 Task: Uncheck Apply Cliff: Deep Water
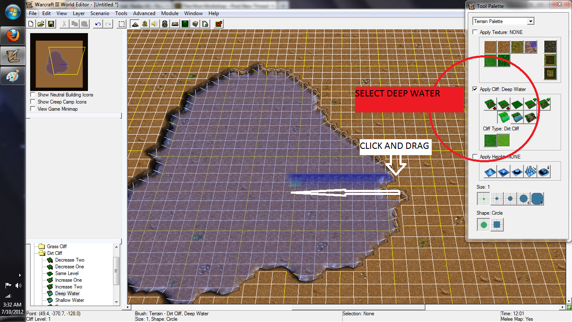pos(475,89)
